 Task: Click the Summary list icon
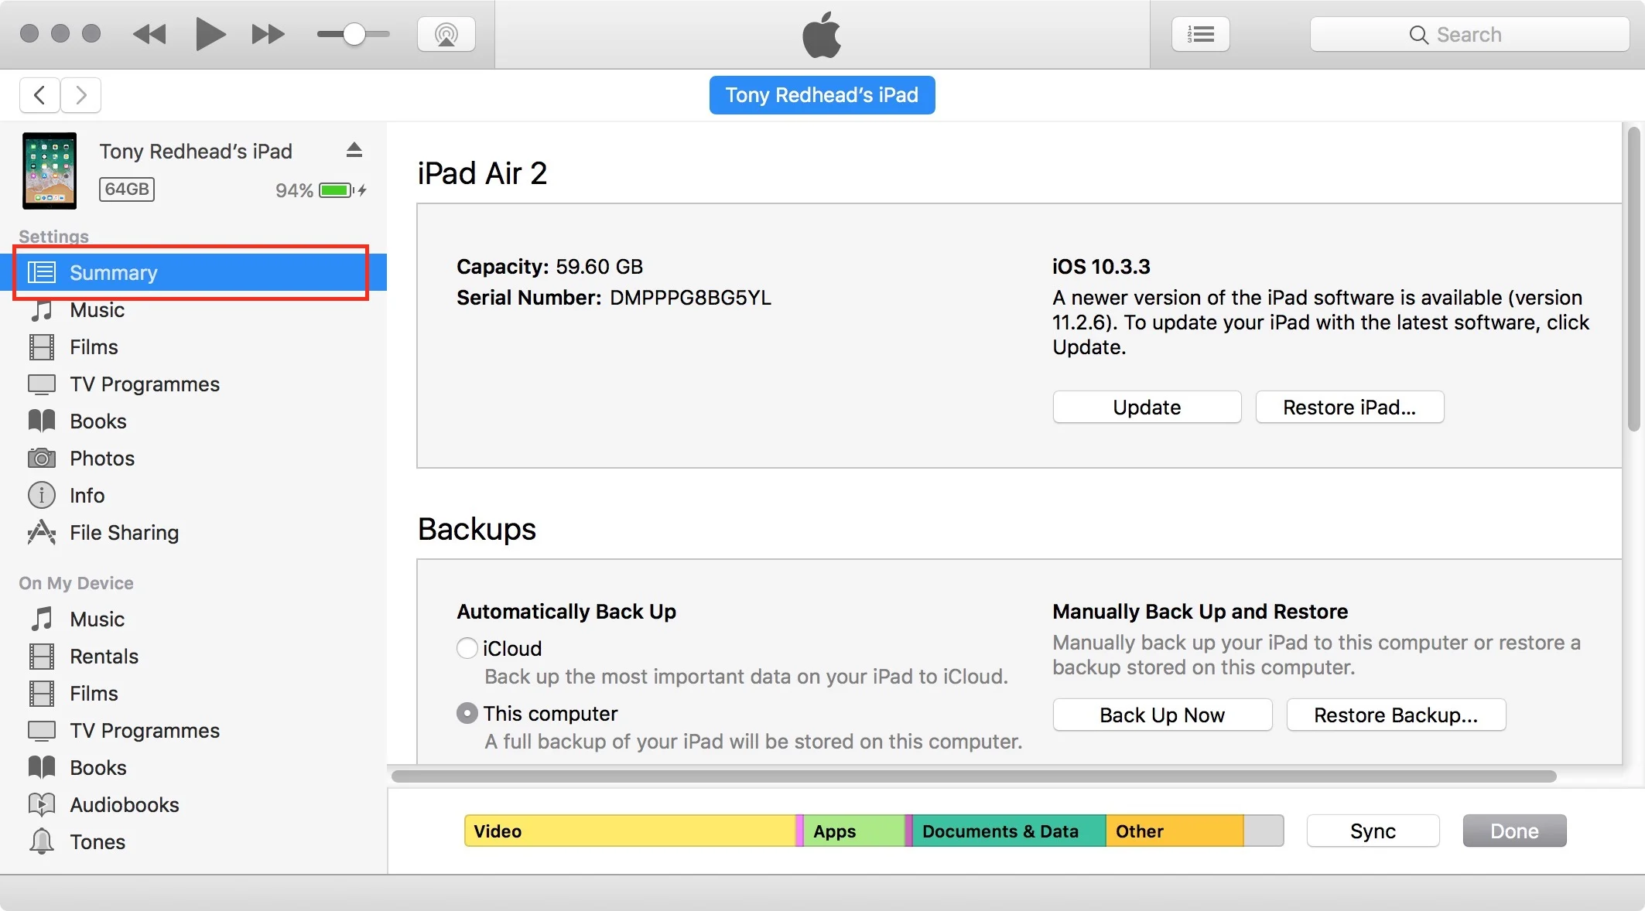click(x=42, y=272)
